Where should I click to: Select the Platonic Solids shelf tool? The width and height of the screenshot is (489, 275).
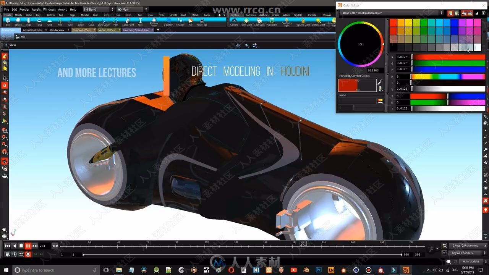(x=154, y=22)
